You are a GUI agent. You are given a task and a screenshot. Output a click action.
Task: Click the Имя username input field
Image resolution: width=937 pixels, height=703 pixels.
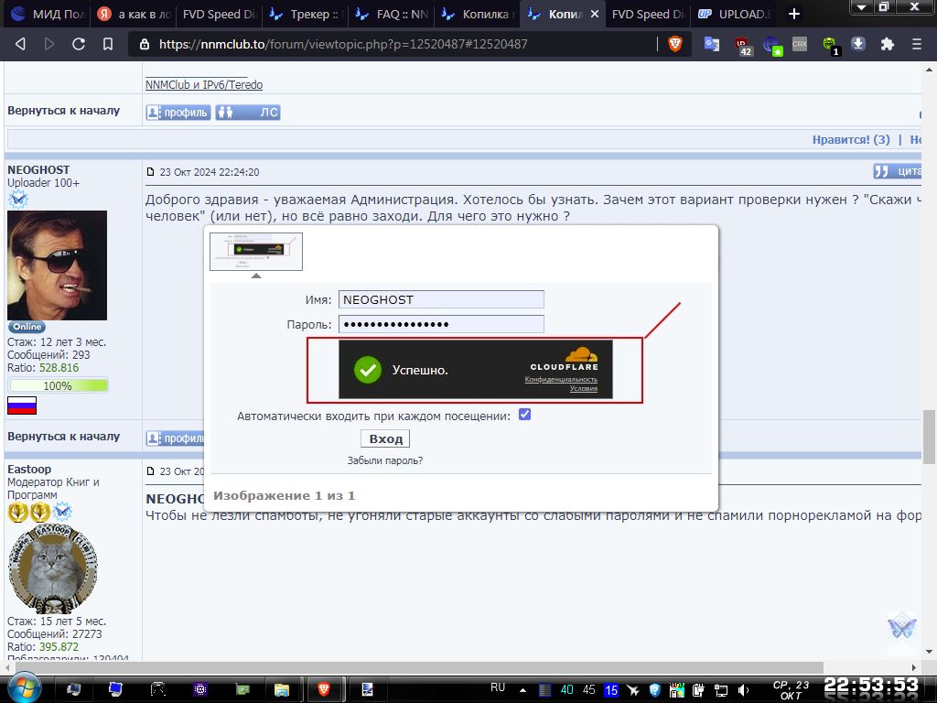point(441,299)
